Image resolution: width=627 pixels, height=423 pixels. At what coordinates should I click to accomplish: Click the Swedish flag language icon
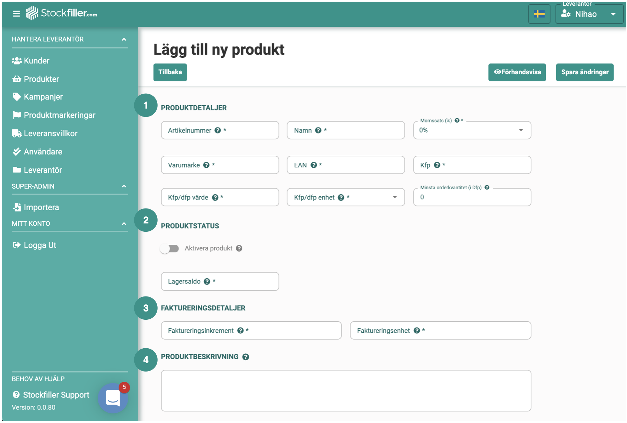tap(539, 14)
